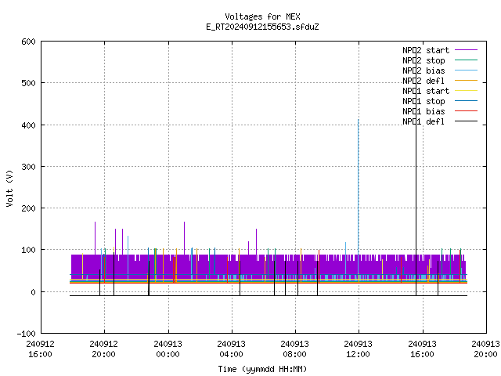
Task: Click the '240912 16:00' x-axis tick label
Action: point(40,349)
